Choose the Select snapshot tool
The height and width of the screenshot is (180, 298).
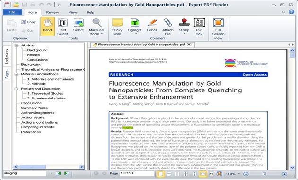pos(79,25)
